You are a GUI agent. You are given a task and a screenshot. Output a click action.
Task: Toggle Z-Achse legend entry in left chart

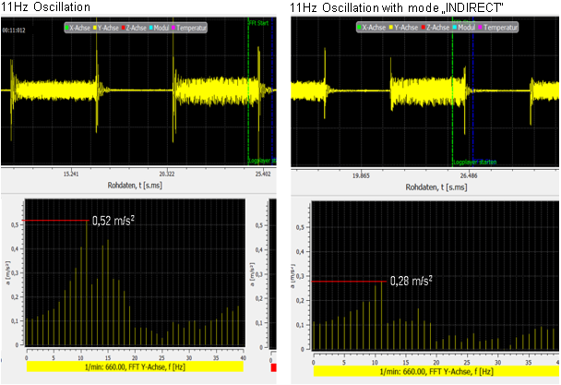tap(134, 28)
